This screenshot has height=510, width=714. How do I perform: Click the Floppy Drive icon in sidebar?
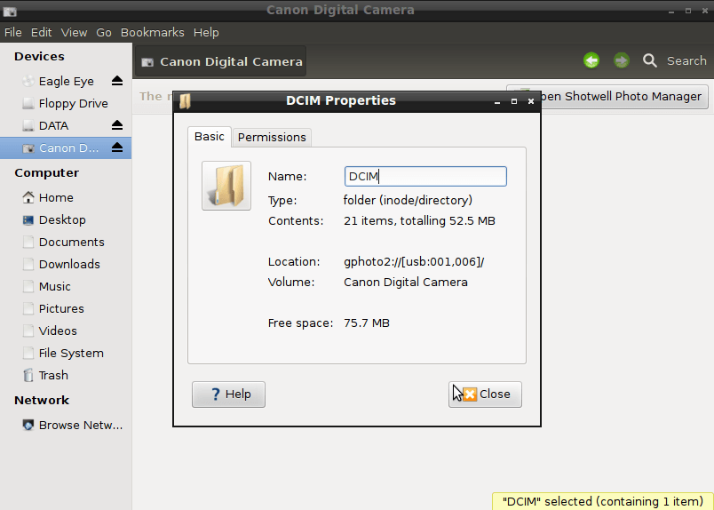pyautogui.click(x=28, y=103)
